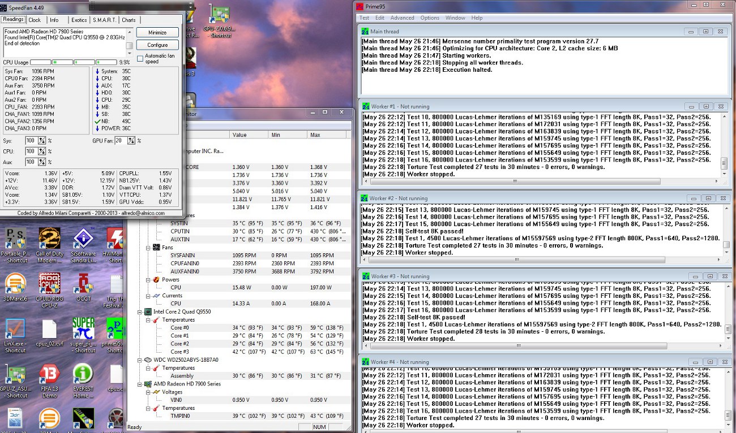Image resolution: width=736 pixels, height=433 pixels.
Task: Open the 3DMark06 desktop shortcut
Action: (x=15, y=283)
